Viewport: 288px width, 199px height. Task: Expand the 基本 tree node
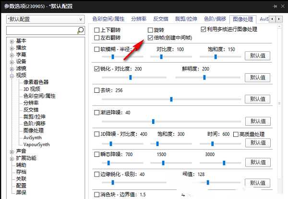(x=12, y=42)
